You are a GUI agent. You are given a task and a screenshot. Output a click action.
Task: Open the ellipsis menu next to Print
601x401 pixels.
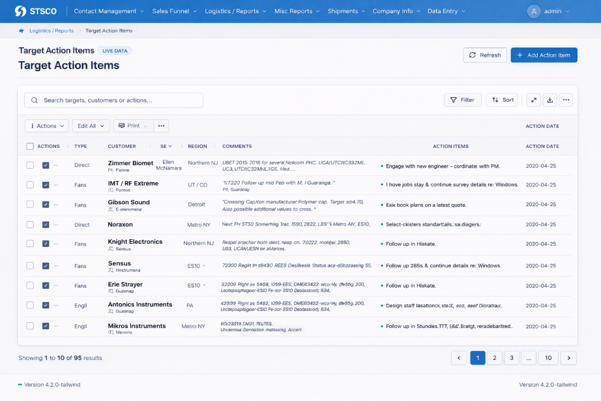162,126
